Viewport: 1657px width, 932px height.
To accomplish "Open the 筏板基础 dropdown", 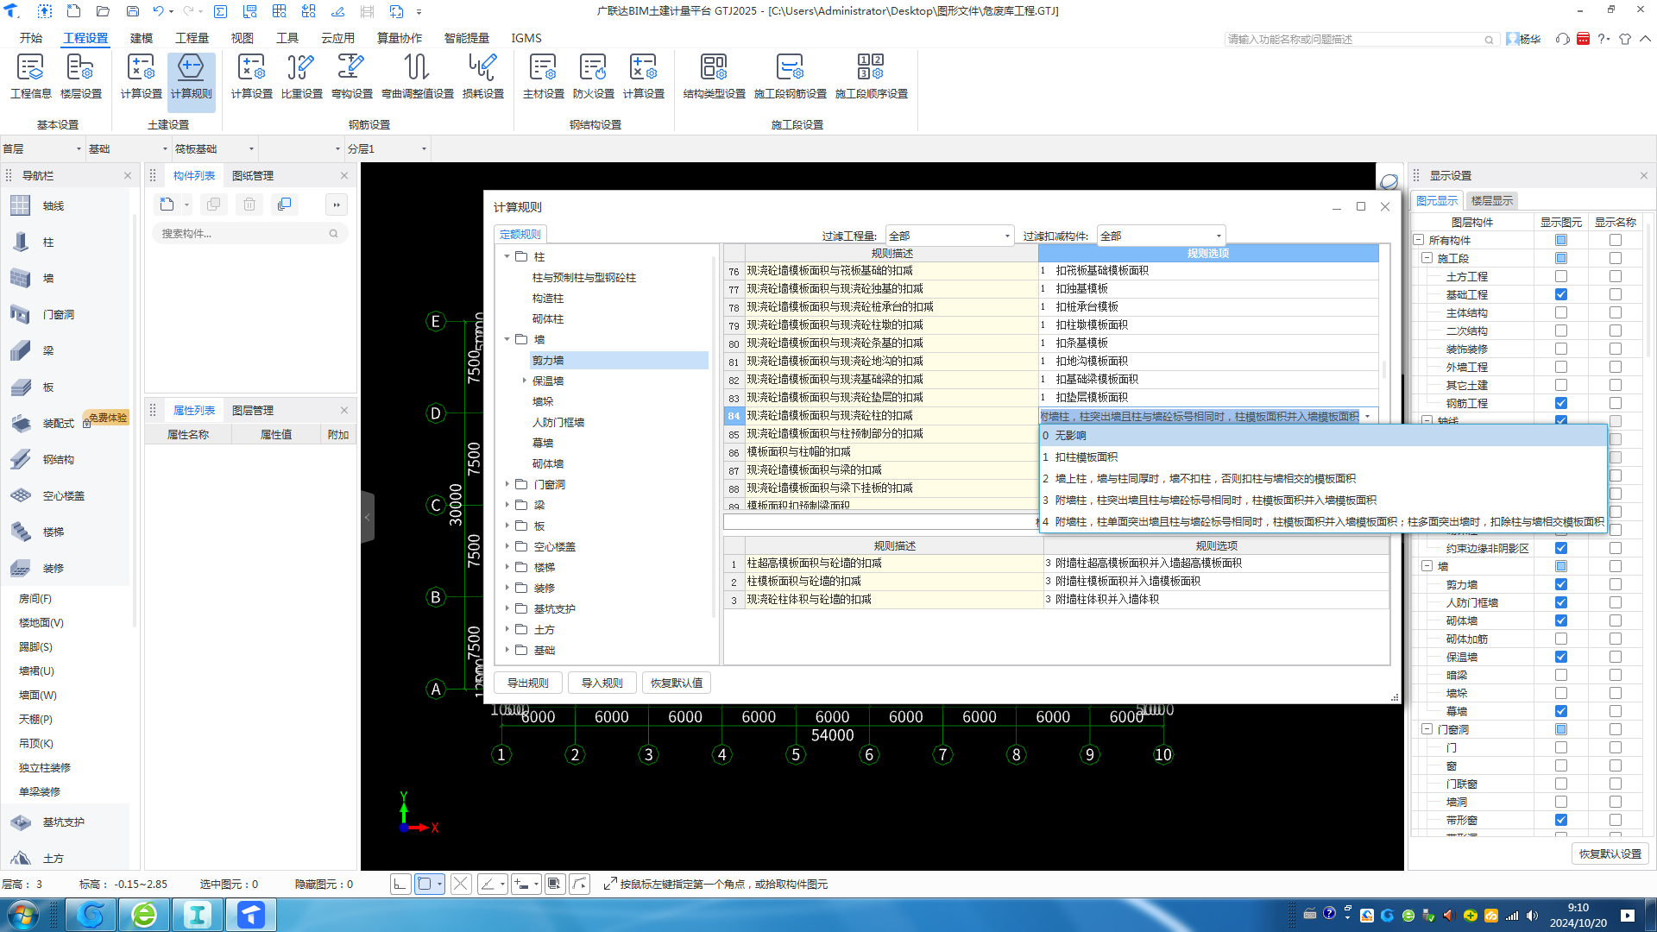I will 215,148.
